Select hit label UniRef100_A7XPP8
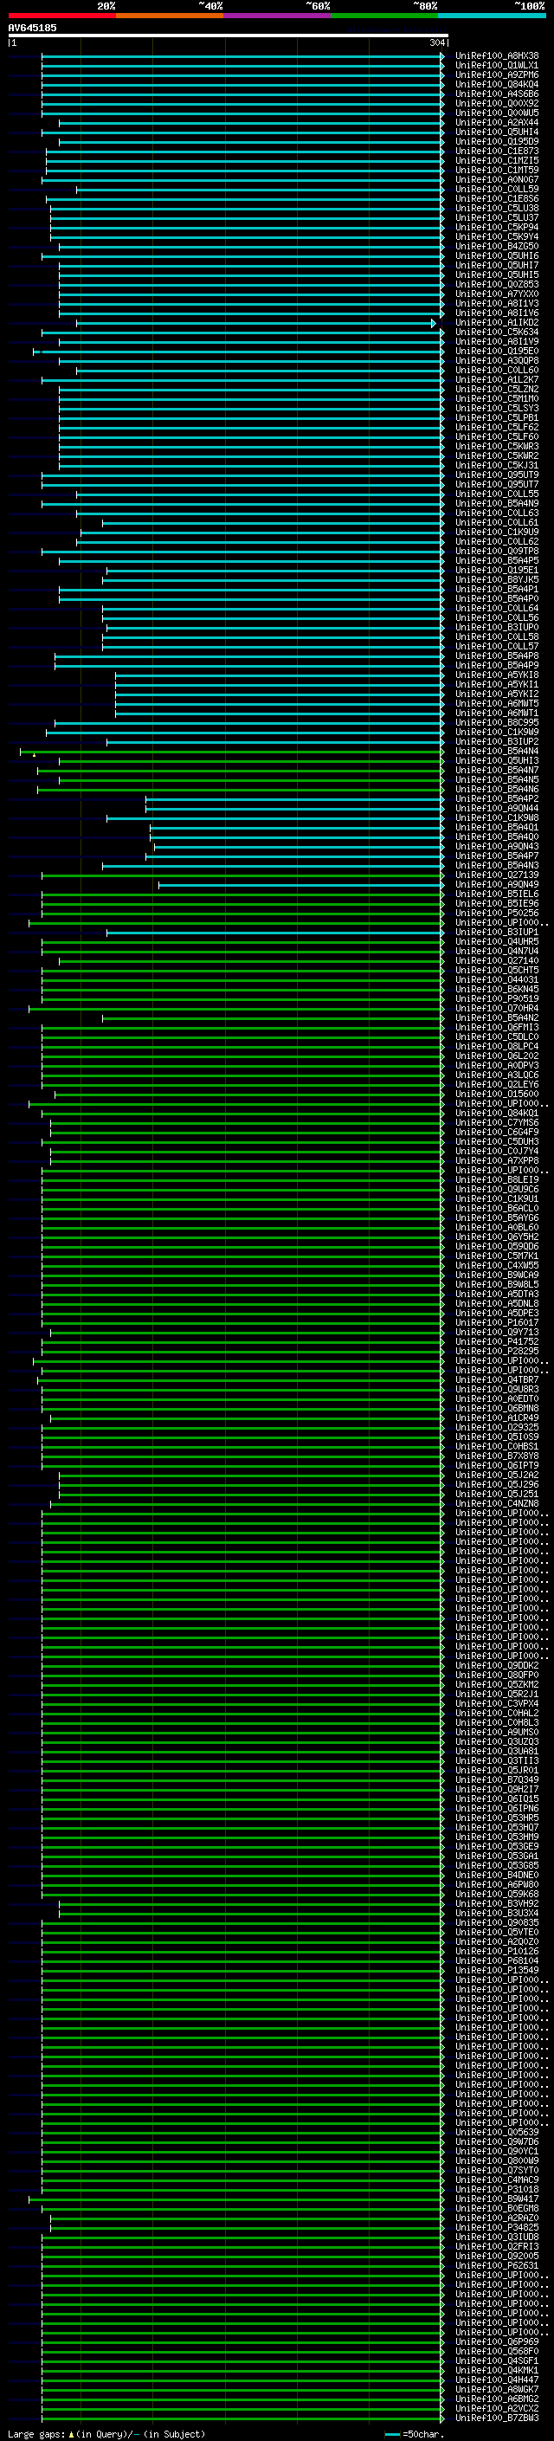Screen dimensions: 554x2441 [497, 1161]
